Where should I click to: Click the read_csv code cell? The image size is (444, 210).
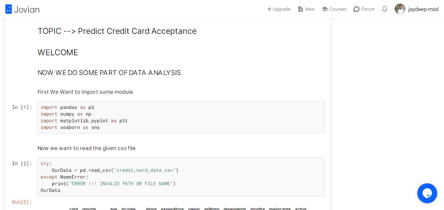[x=181, y=177]
